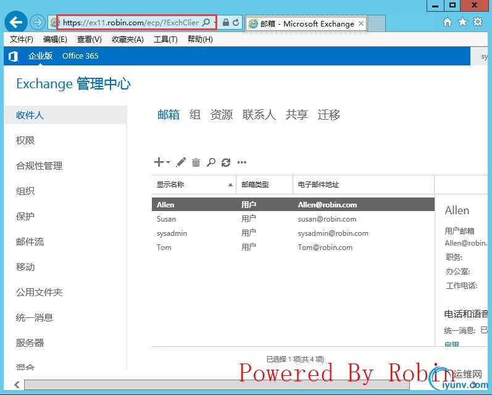This screenshot has width=492, height=395.
Task: Select 移动 in left navigation
Action: tap(25, 267)
